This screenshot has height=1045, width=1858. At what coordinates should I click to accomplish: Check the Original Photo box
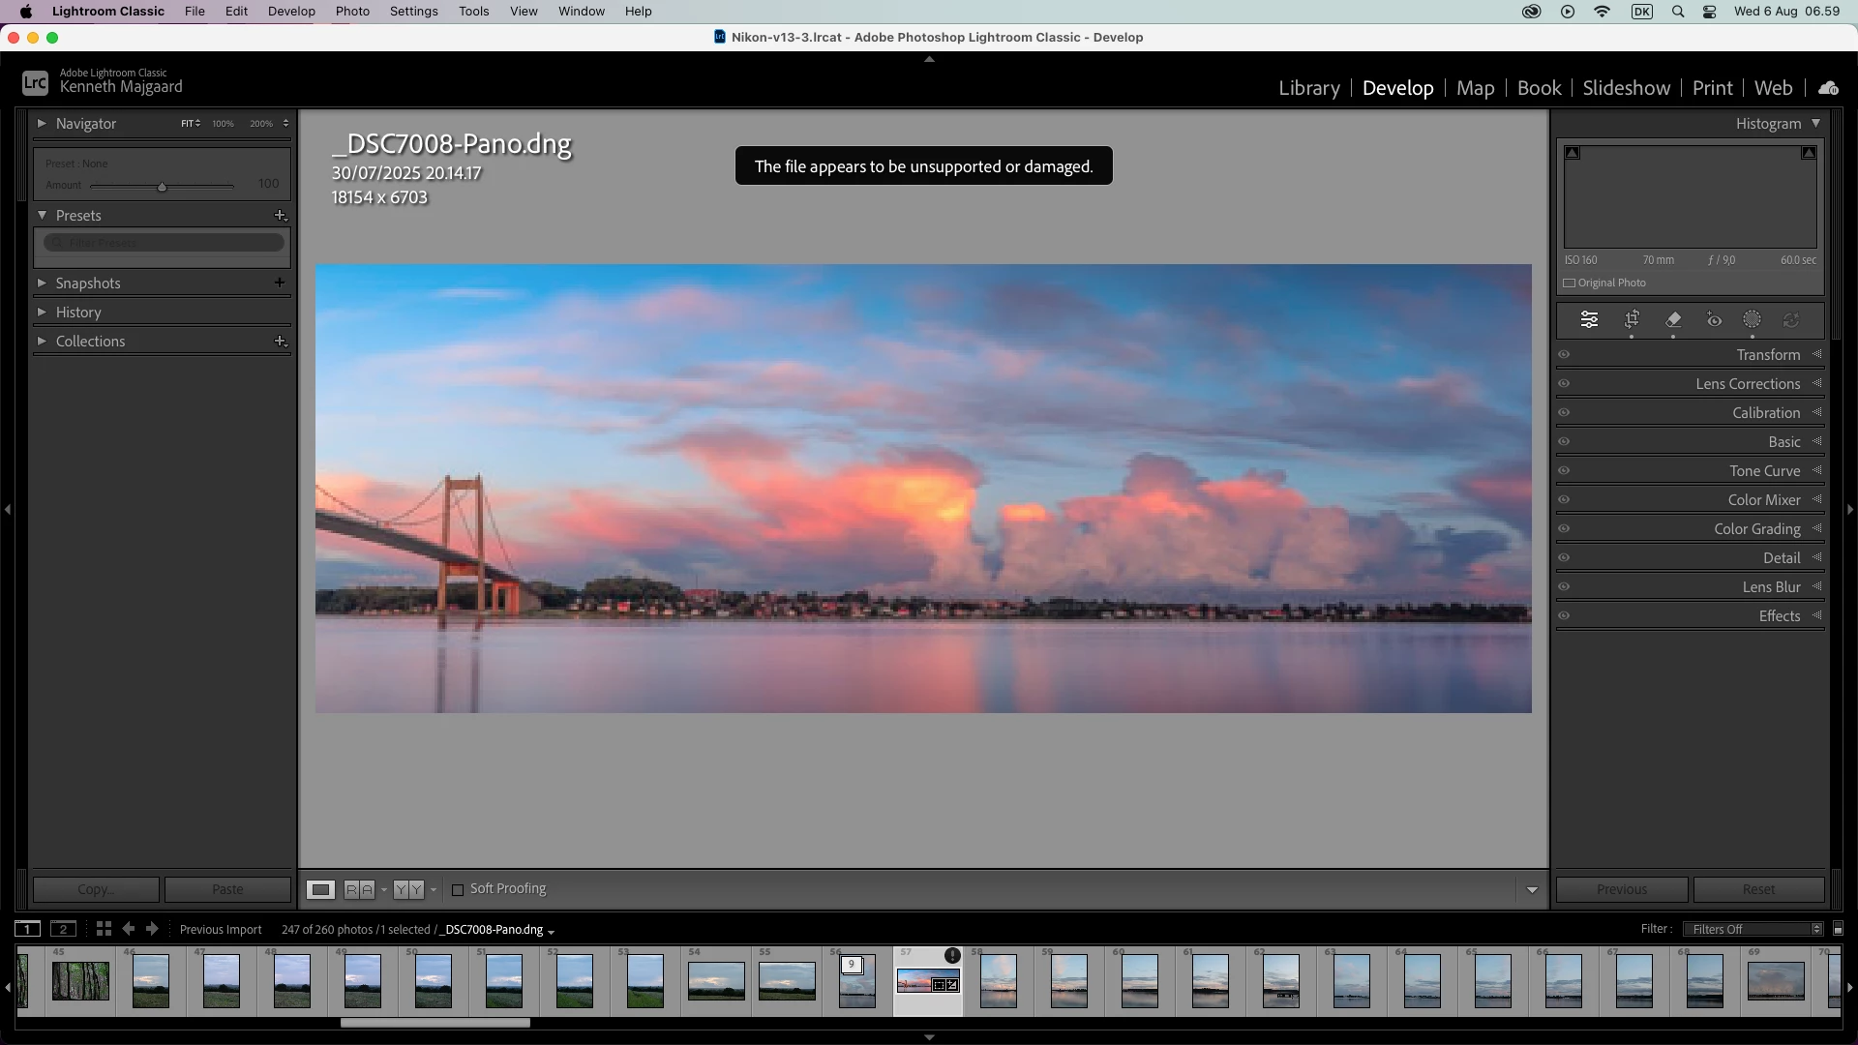click(x=1570, y=284)
